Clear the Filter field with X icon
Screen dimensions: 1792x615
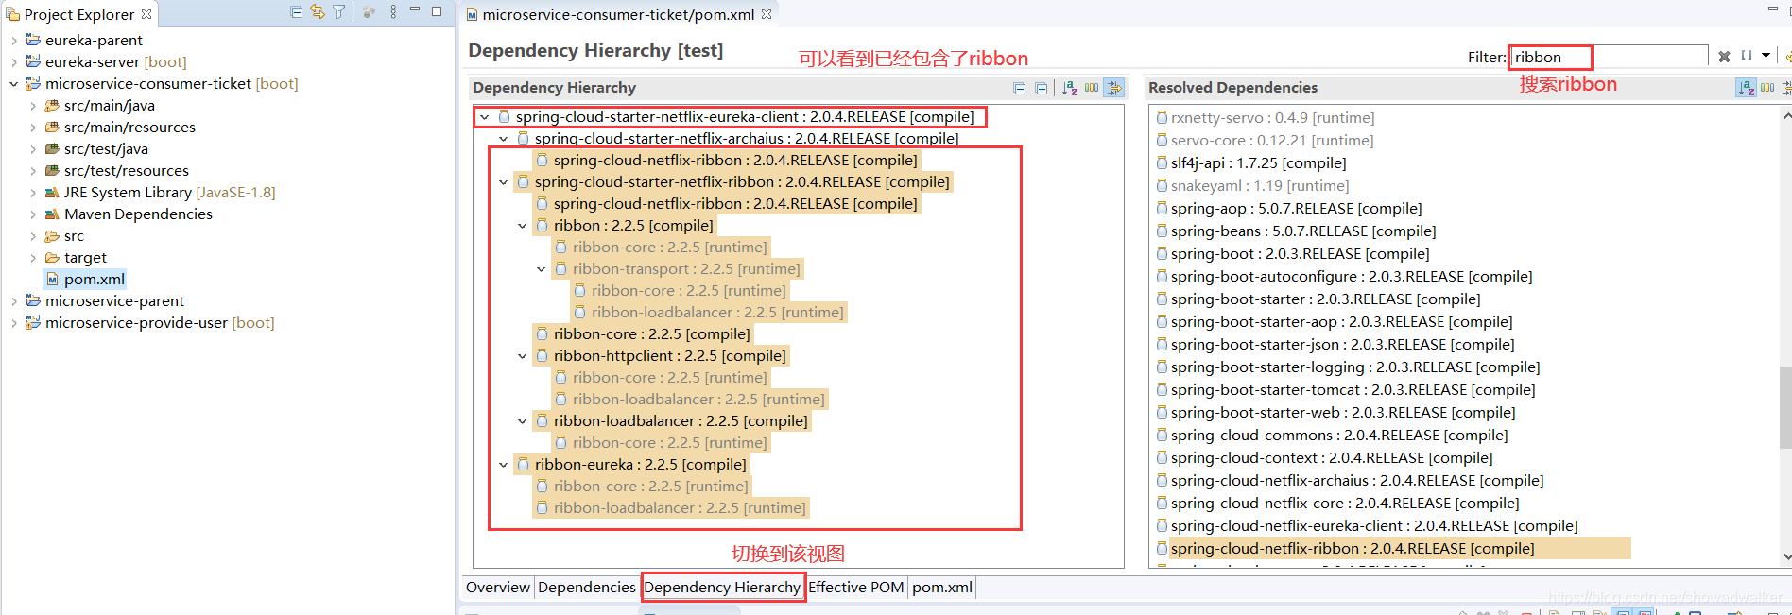click(1724, 57)
